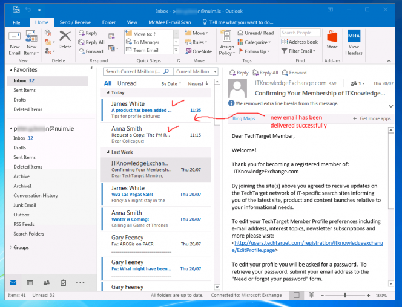Click the search magnifier icon in mailbox search
This screenshot has width=402, height=307.
pos(166,71)
